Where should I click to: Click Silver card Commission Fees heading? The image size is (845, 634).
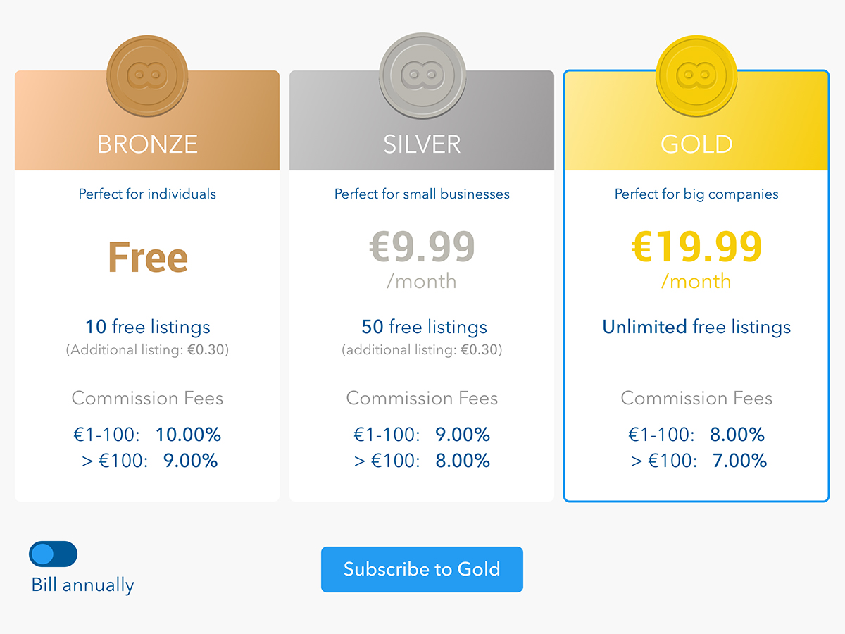click(x=422, y=398)
